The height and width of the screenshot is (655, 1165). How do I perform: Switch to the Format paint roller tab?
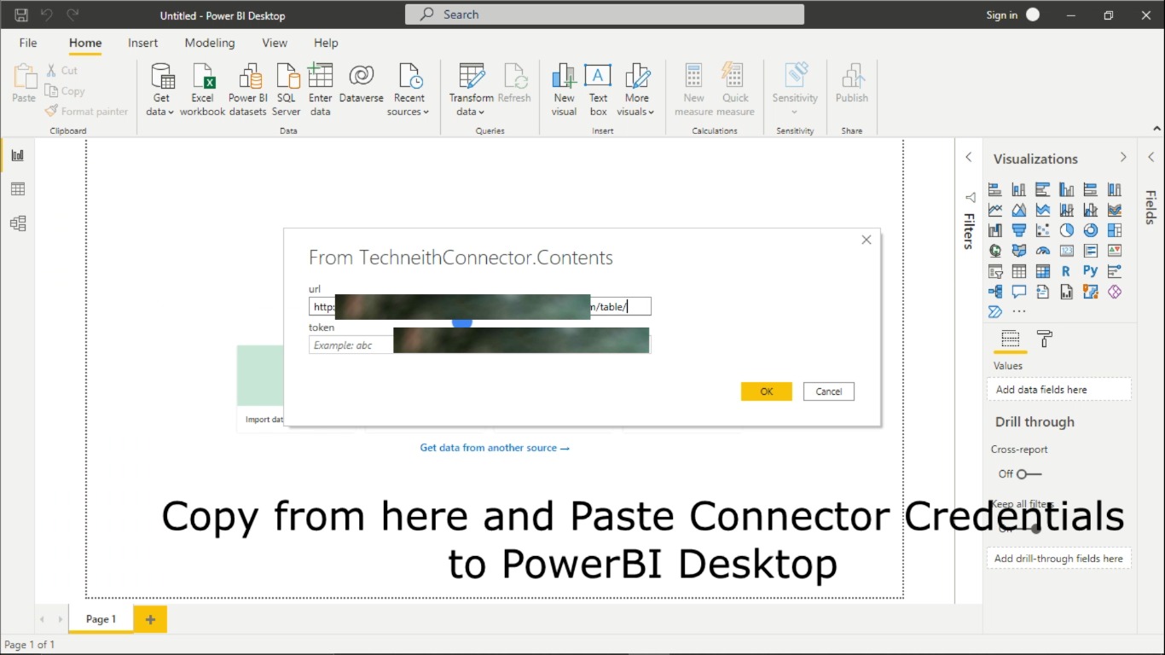pyautogui.click(x=1045, y=339)
